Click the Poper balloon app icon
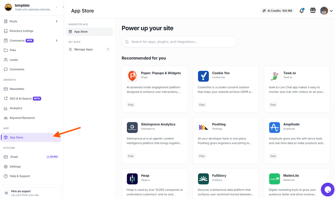The height and width of the screenshot is (199, 335). click(132, 76)
